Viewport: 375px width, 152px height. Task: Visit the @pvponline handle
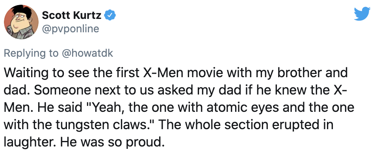pyautogui.click(x=71, y=29)
